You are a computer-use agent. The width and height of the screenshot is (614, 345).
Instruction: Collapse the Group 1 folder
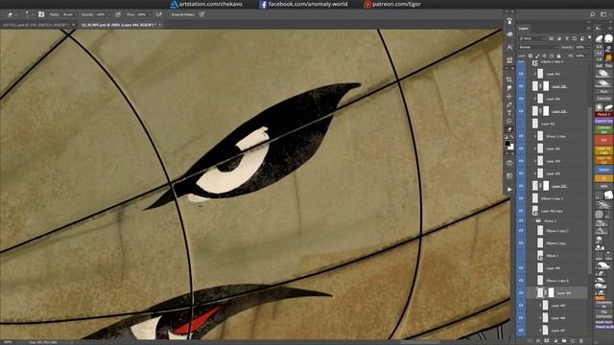pyautogui.click(x=533, y=221)
